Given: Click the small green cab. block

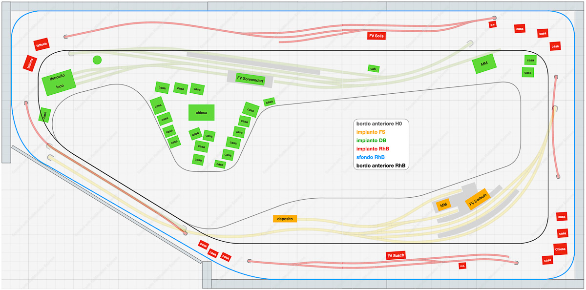Looking at the screenshot, I should click(374, 69).
